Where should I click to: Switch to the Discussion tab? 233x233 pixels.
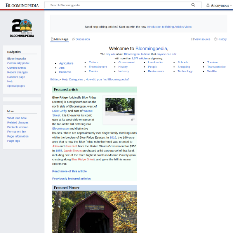[81, 39]
